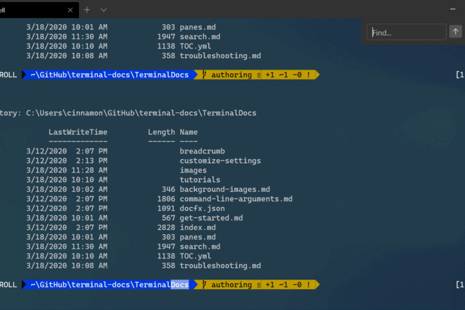Click 'panes.md' in the lower listing

point(197,237)
